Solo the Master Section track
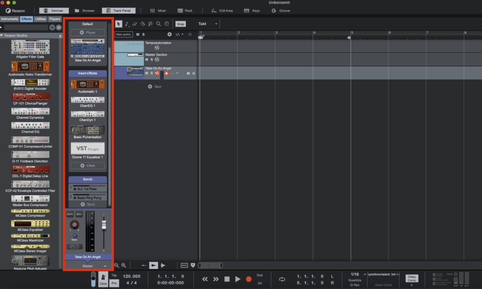This screenshot has height=289, width=482. click(152, 59)
